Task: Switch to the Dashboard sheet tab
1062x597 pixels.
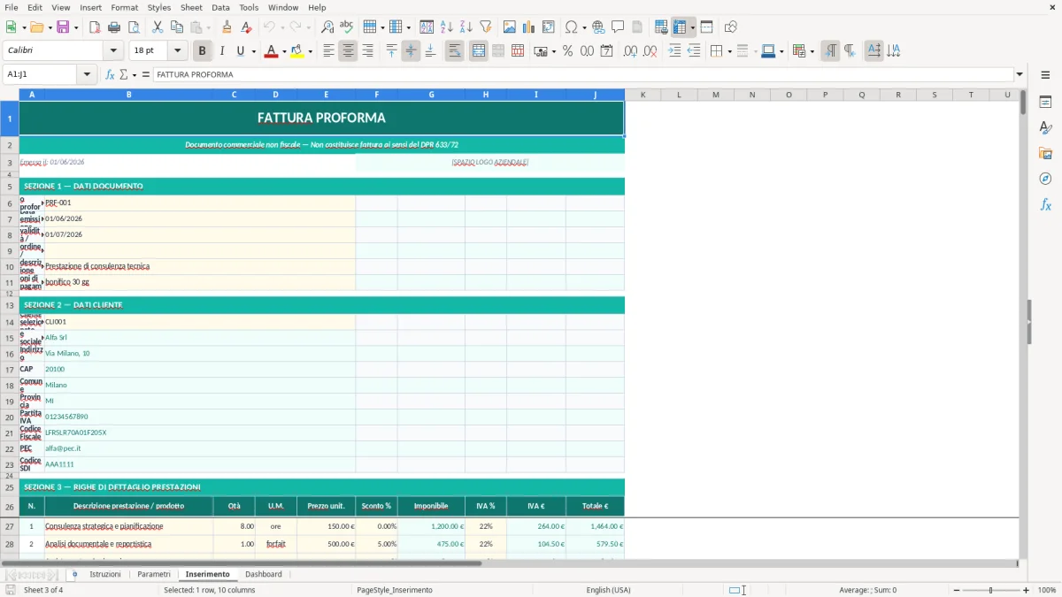Action: coord(264,574)
